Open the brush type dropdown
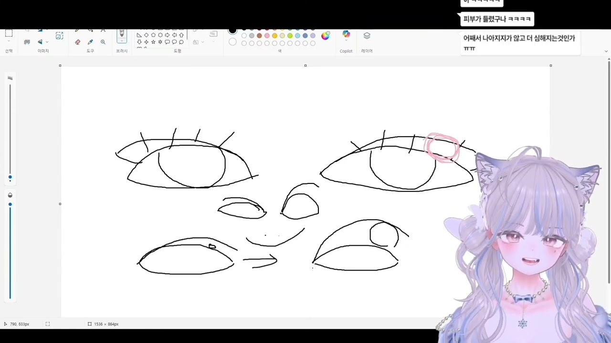The height and width of the screenshot is (343, 611). pos(122,41)
